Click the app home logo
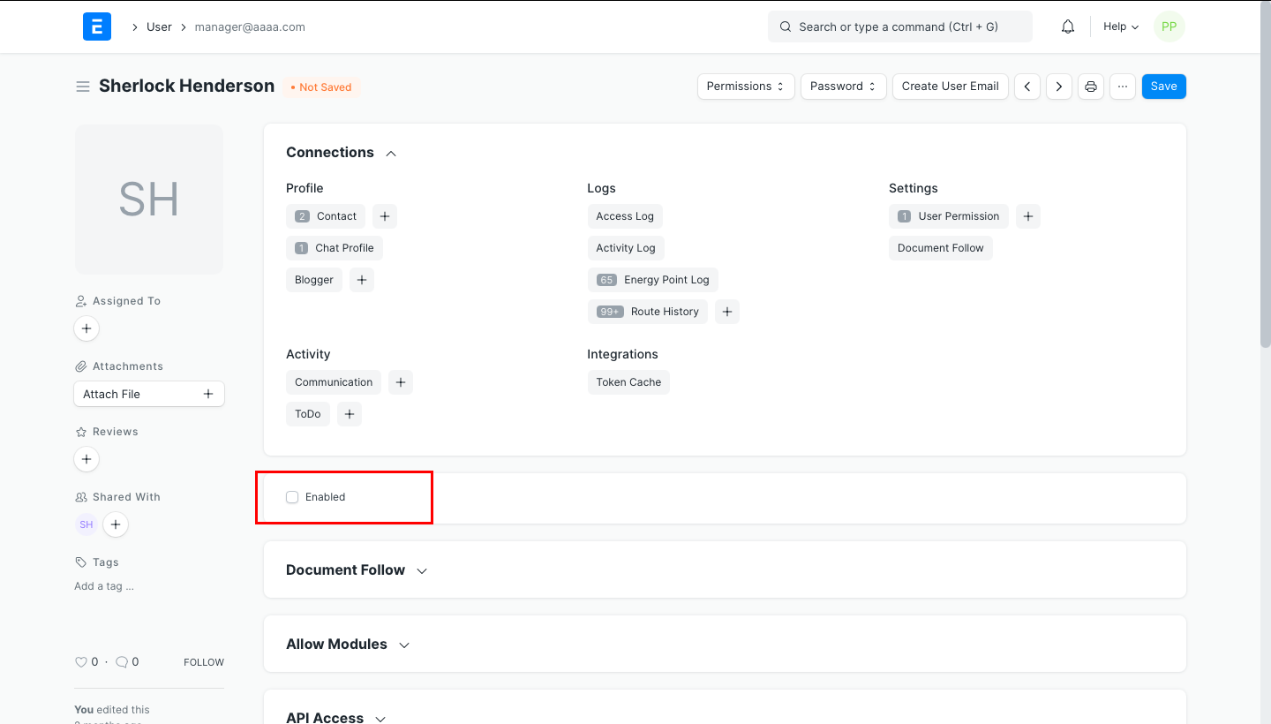 (x=97, y=26)
